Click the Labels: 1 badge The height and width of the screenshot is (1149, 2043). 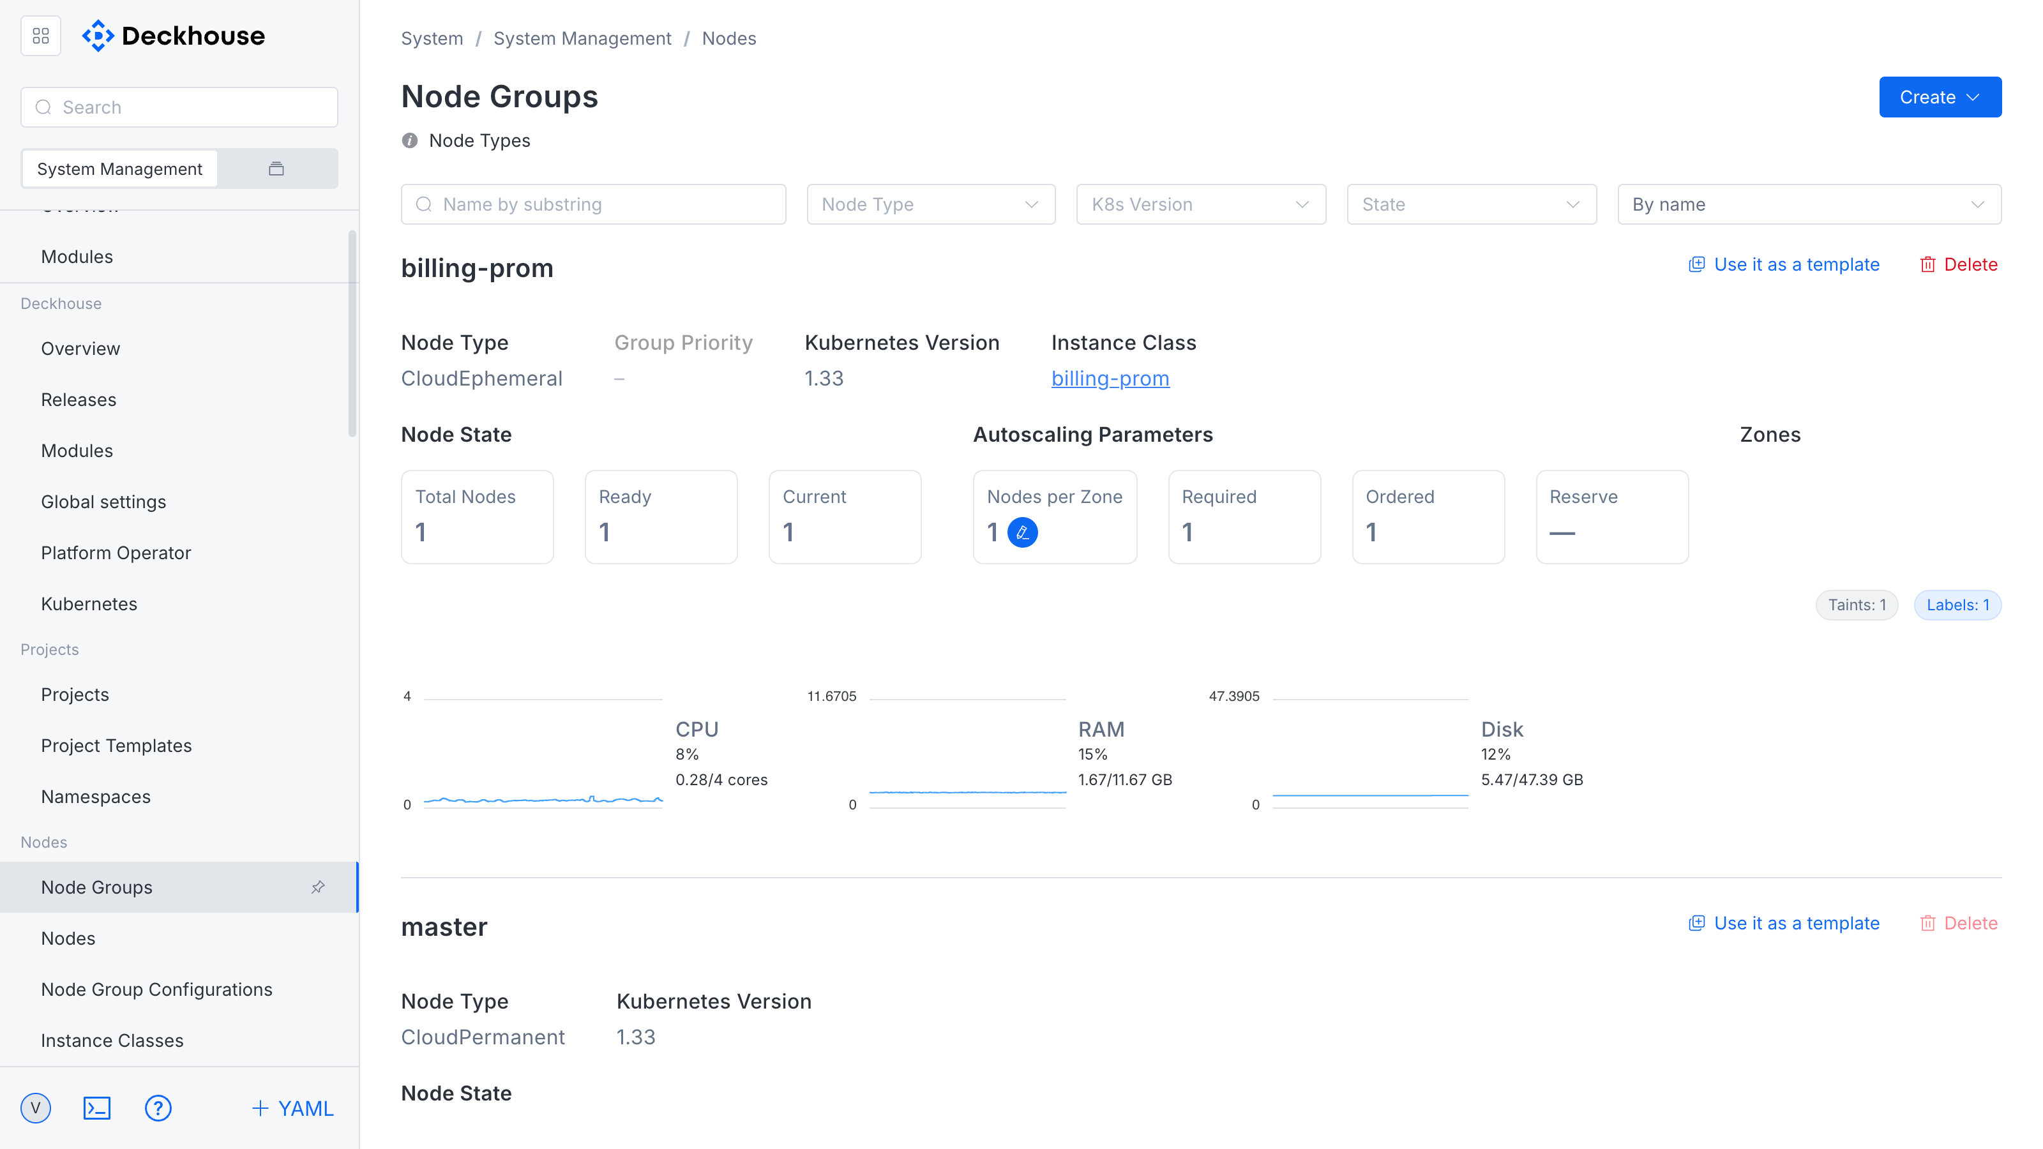[1957, 605]
